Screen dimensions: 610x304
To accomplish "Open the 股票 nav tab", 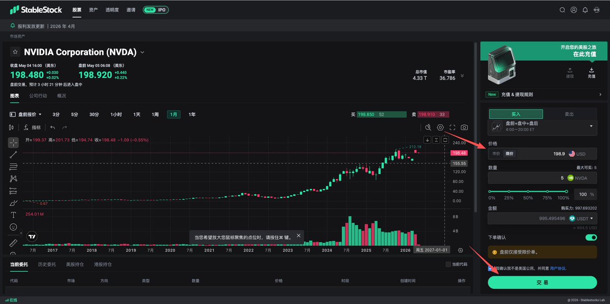I will pos(77,10).
